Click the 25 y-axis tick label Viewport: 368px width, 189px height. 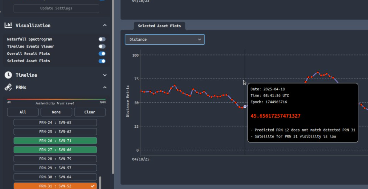click(x=136, y=126)
